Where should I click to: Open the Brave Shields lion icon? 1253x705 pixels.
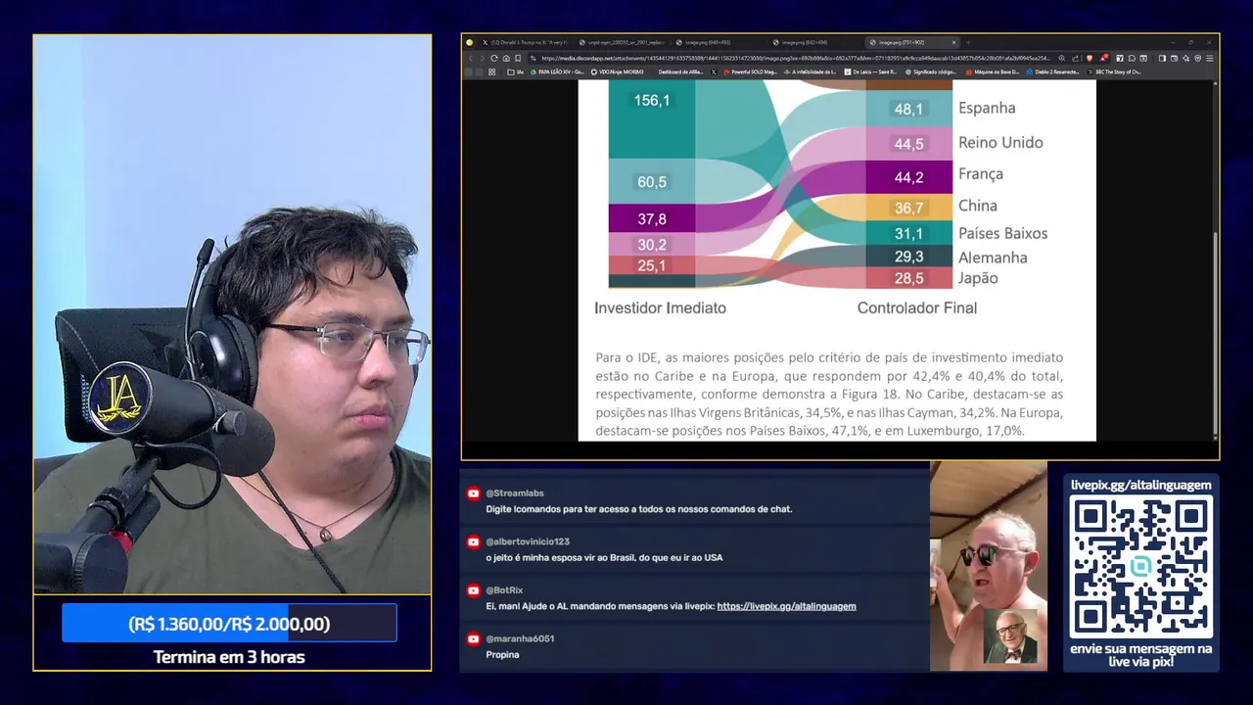[x=1090, y=58]
